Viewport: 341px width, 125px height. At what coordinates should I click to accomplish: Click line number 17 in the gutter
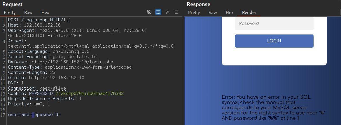(3, 115)
